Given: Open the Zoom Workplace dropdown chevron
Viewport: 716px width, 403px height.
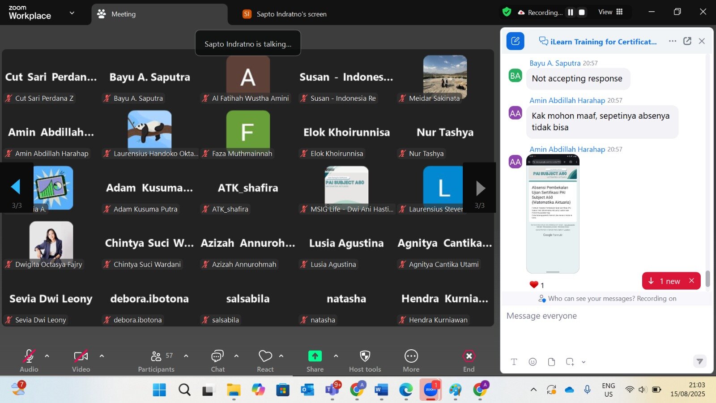Looking at the screenshot, I should [x=72, y=13].
